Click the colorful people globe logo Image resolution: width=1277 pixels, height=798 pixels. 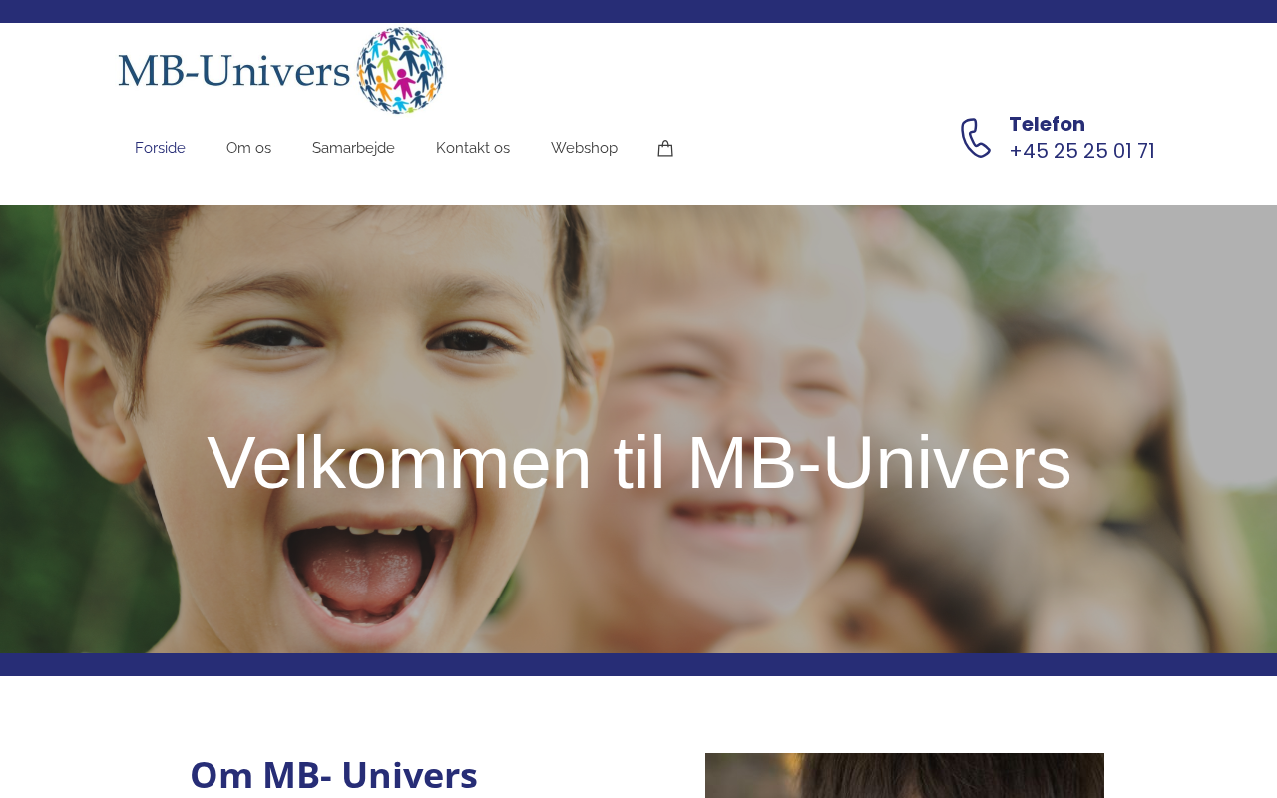pos(400,70)
